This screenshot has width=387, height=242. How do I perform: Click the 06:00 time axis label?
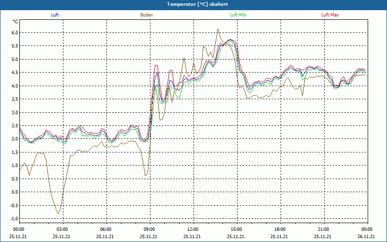[106, 229]
